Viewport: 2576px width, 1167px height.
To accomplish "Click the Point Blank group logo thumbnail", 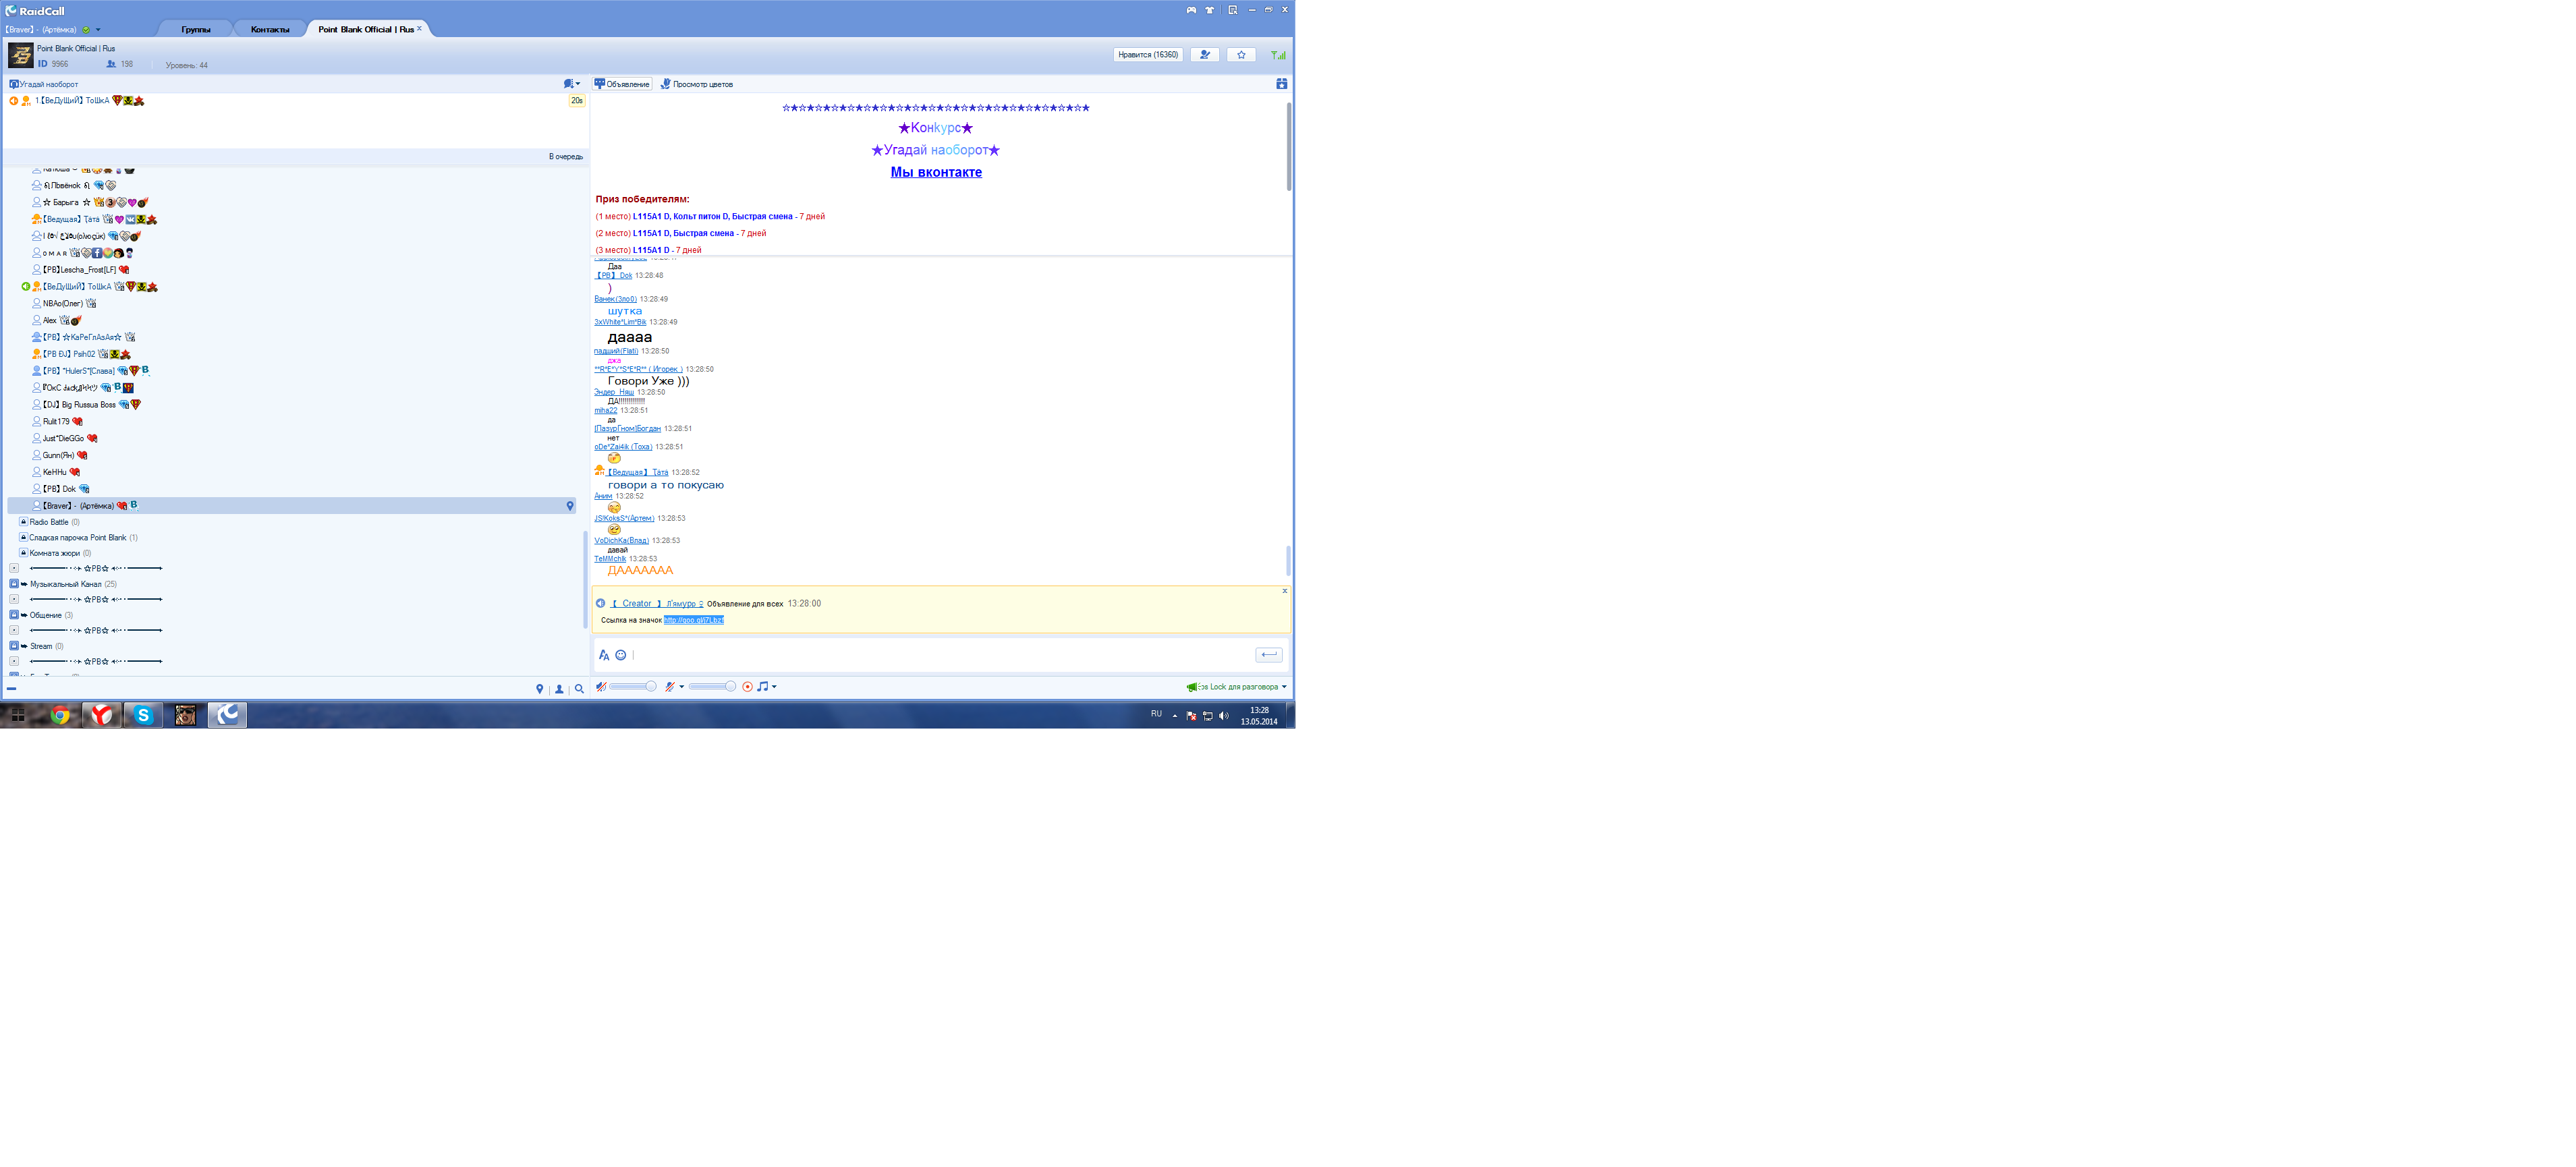I will coord(20,55).
